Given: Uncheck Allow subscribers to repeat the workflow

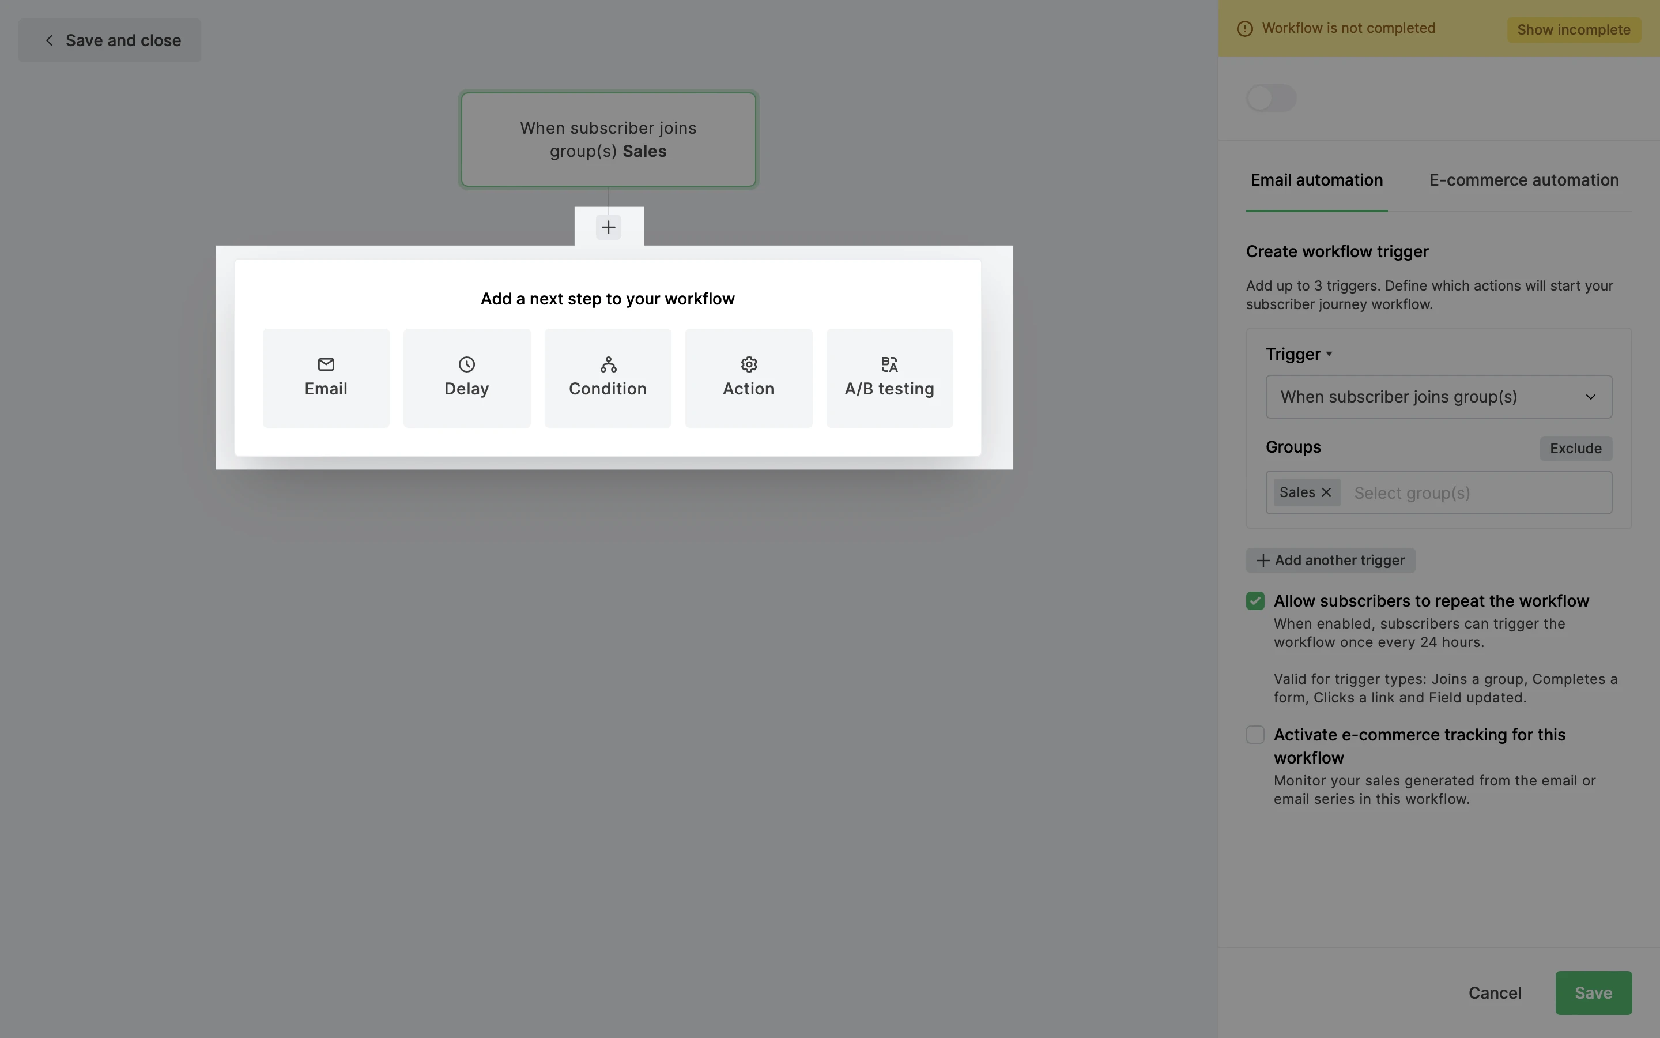Looking at the screenshot, I should tap(1255, 601).
